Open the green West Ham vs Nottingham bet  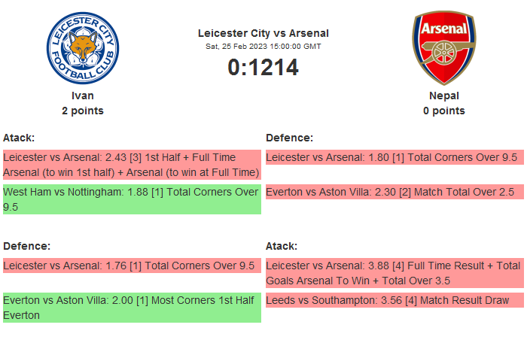pos(132,199)
